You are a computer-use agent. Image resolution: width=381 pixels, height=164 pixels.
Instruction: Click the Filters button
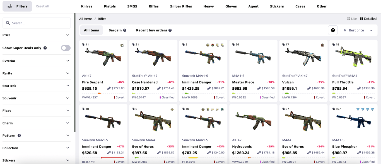[17, 6]
